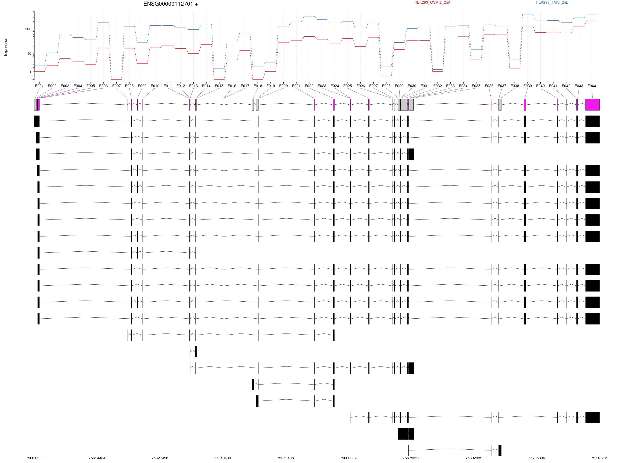Click genomic coordinate 75627458

[160, 458]
